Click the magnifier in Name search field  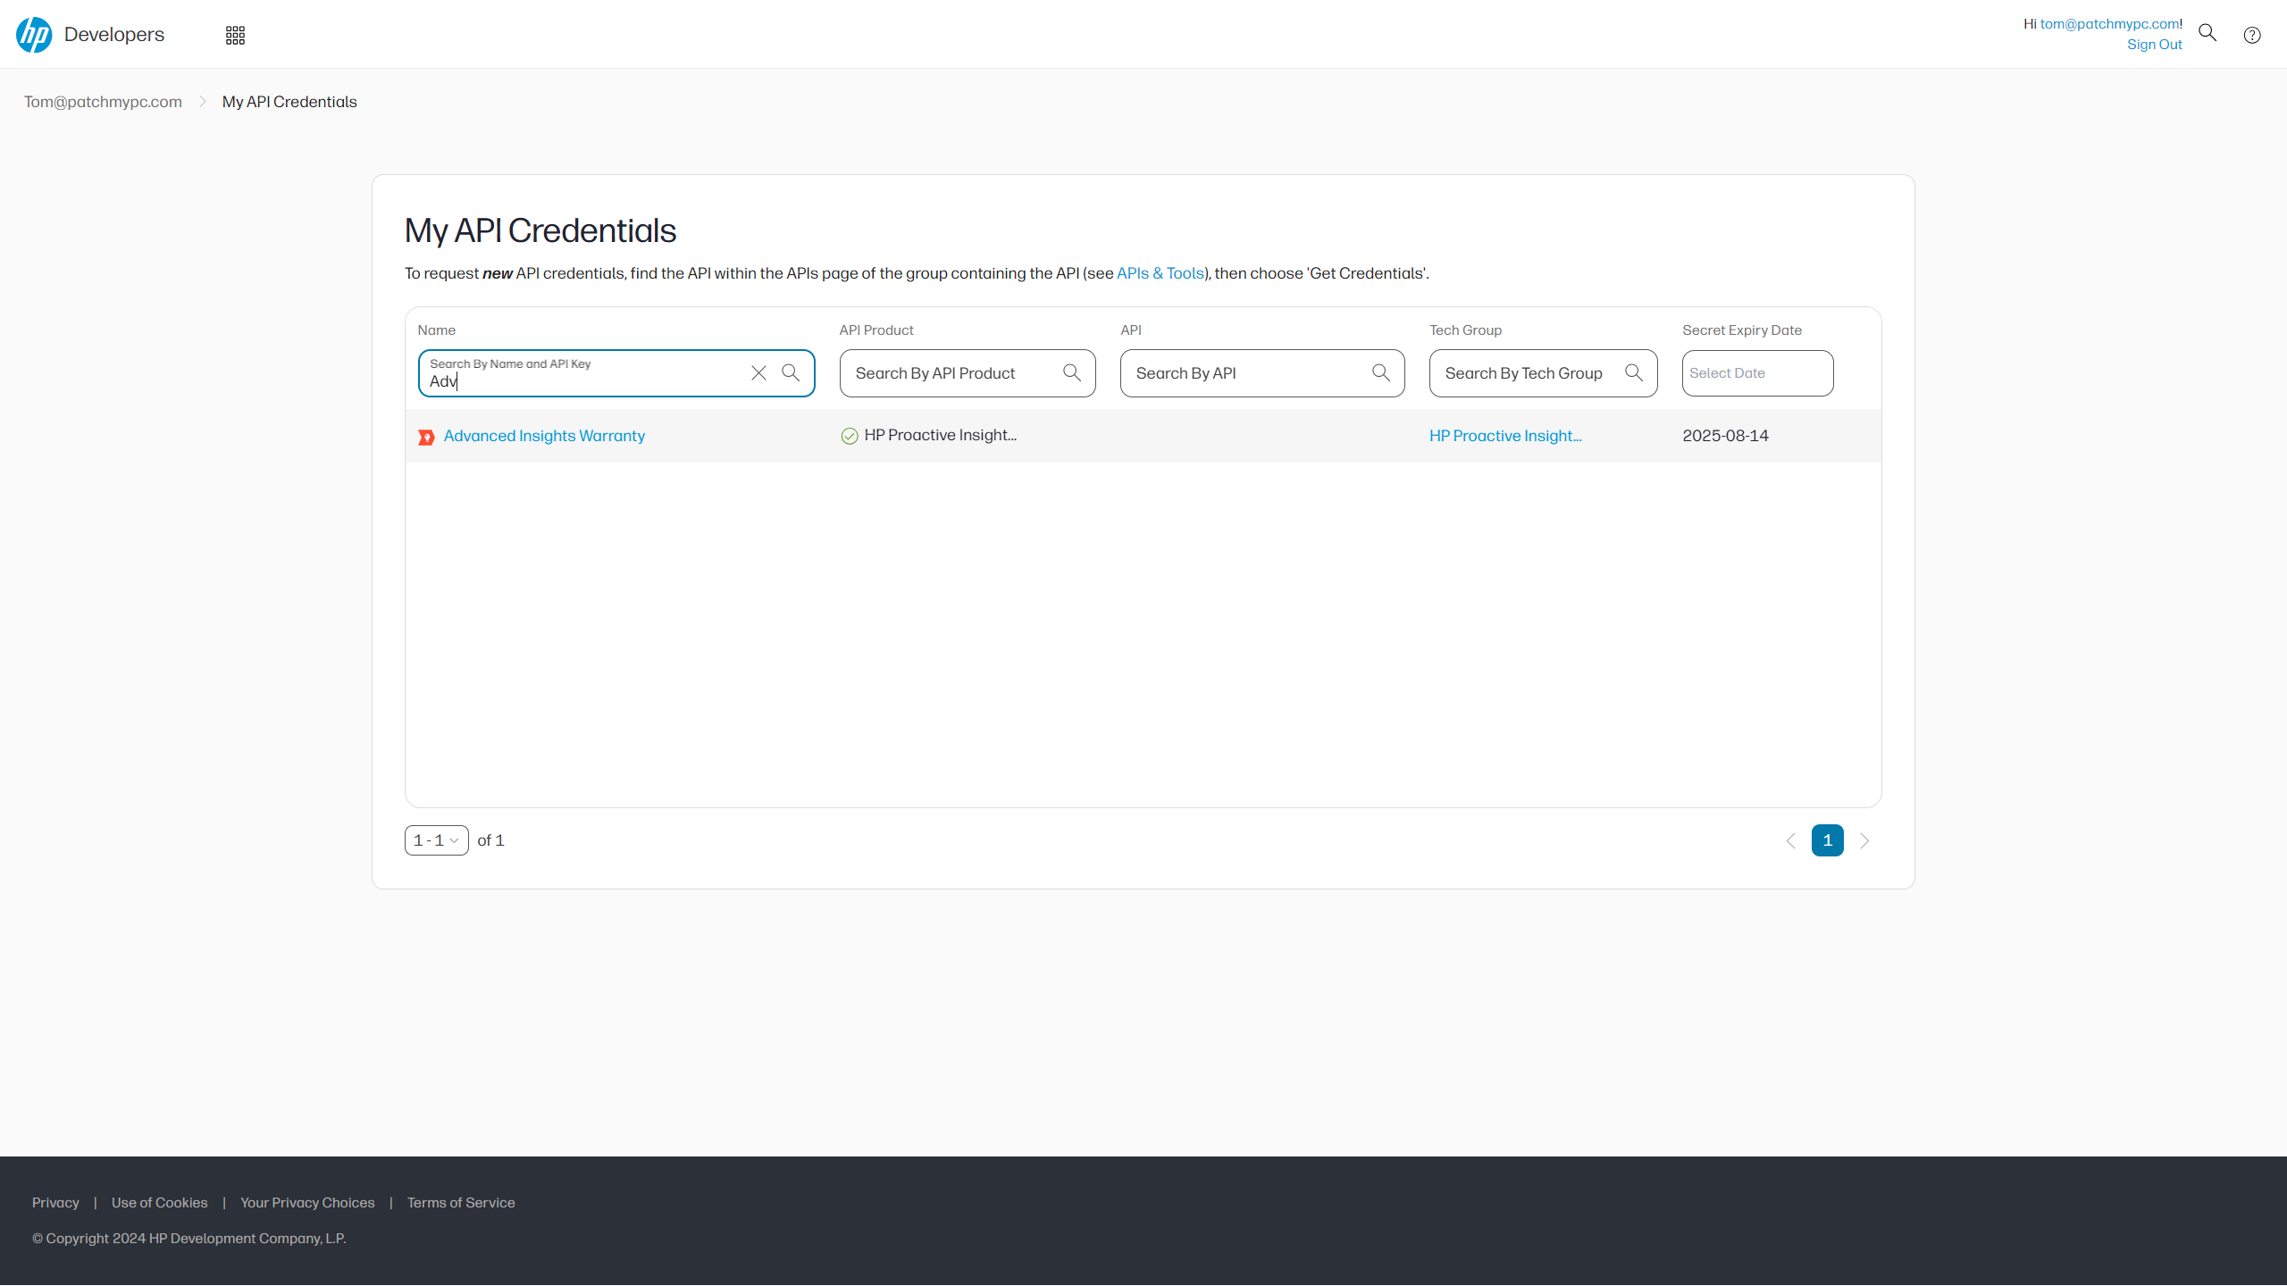click(x=791, y=373)
